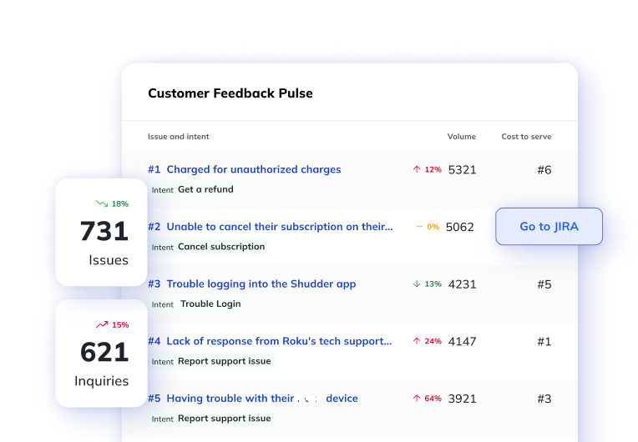
Task: Click the yellow flat trend dash beside 0%
Action: (x=419, y=227)
